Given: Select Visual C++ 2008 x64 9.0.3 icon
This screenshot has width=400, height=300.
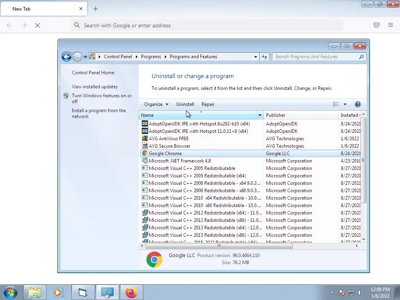Looking at the screenshot, I should 145,183.
